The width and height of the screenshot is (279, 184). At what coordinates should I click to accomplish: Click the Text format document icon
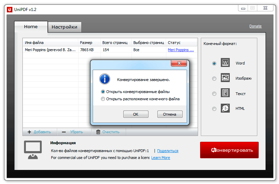point(225,93)
